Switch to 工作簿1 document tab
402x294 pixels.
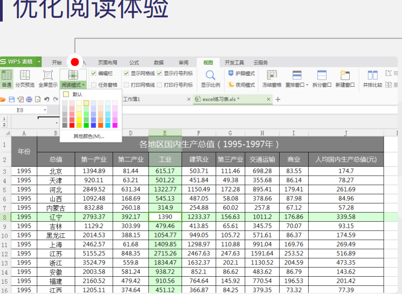pyautogui.click(x=131, y=100)
